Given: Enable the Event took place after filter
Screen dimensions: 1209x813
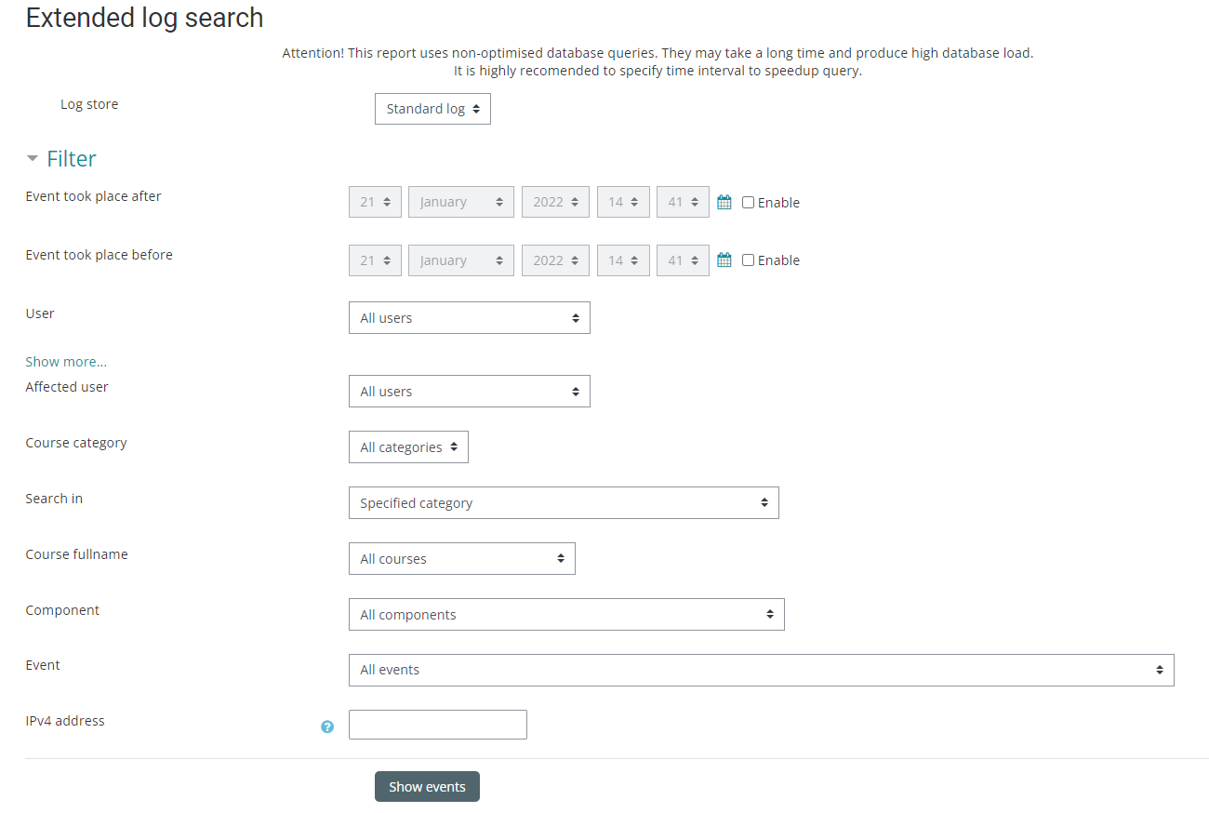Looking at the screenshot, I should (748, 203).
